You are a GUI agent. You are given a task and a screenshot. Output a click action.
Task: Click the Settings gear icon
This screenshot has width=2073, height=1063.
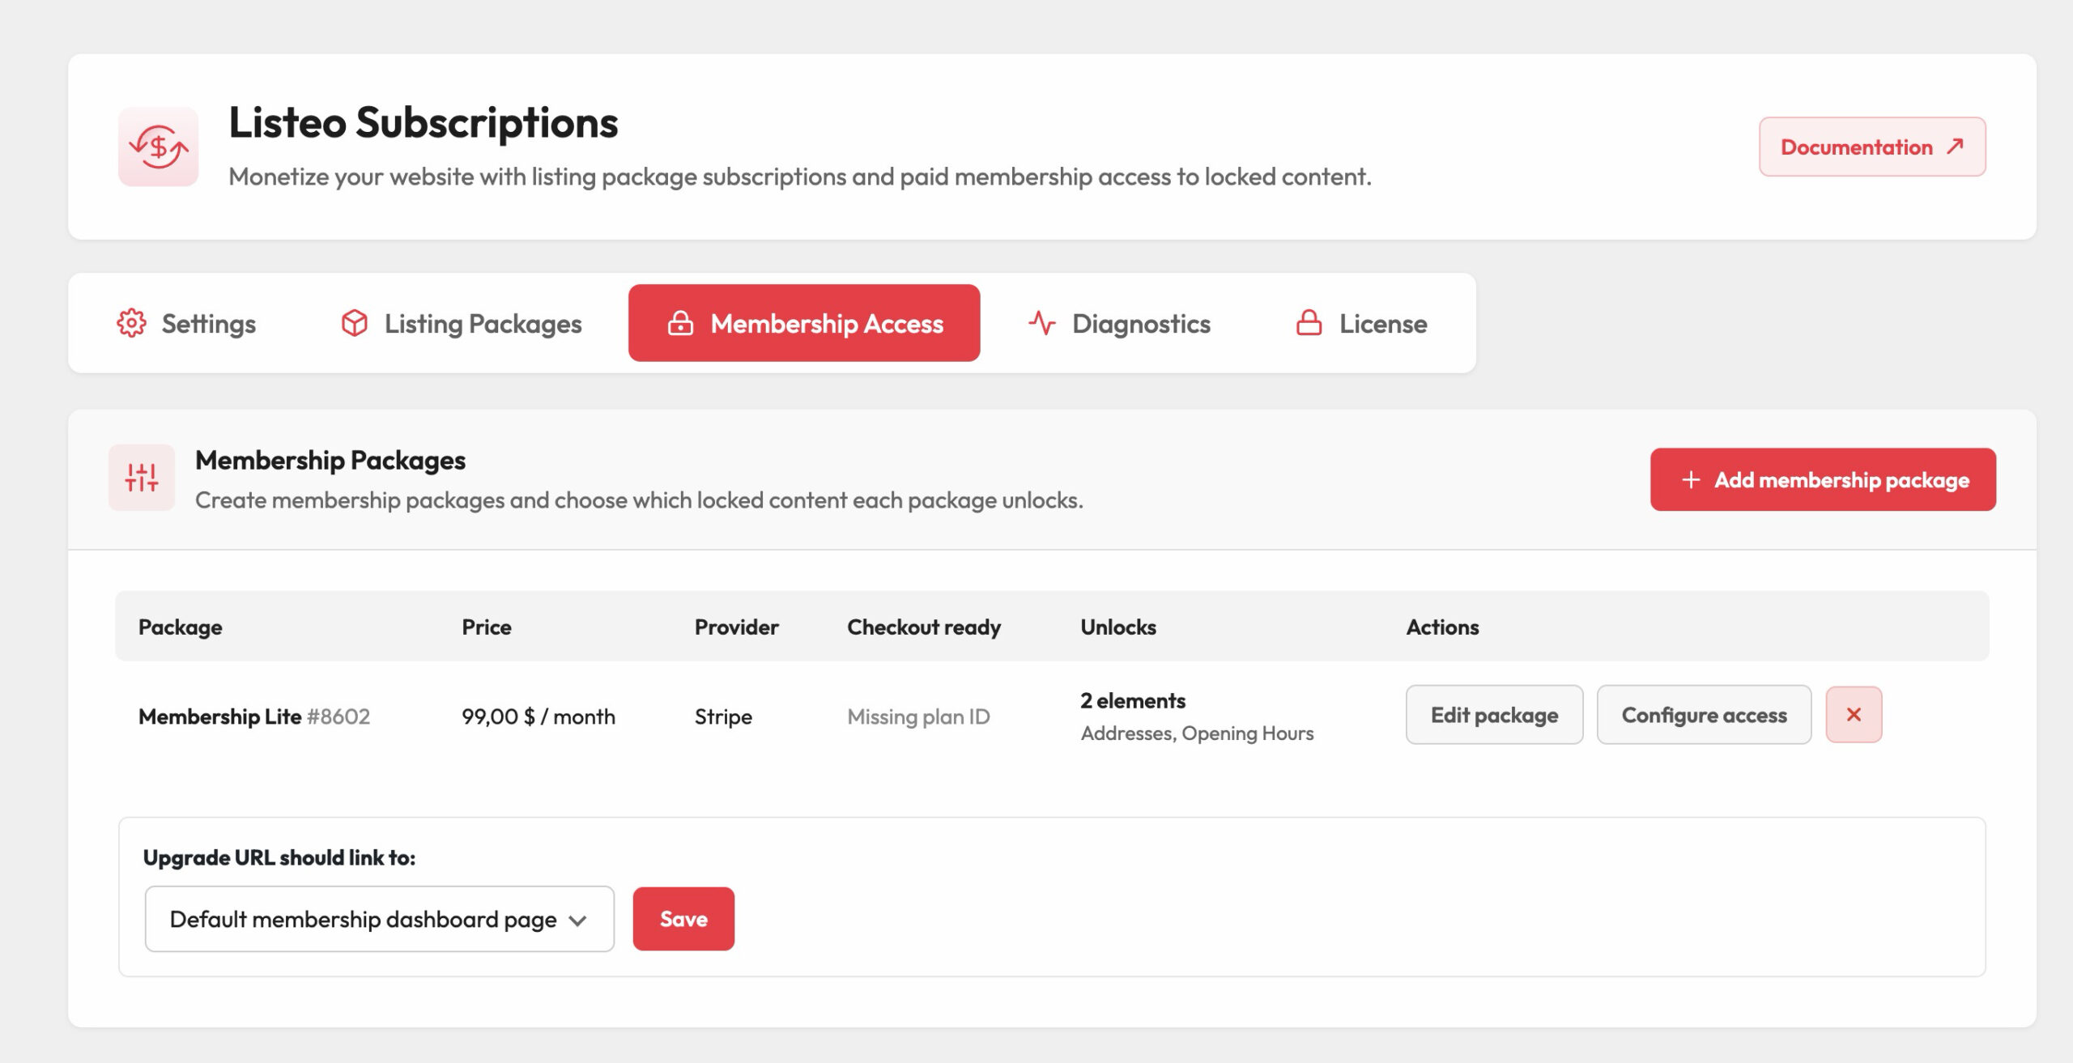pos(131,323)
